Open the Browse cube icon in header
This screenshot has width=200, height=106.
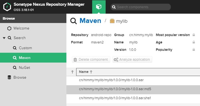click(99, 7)
